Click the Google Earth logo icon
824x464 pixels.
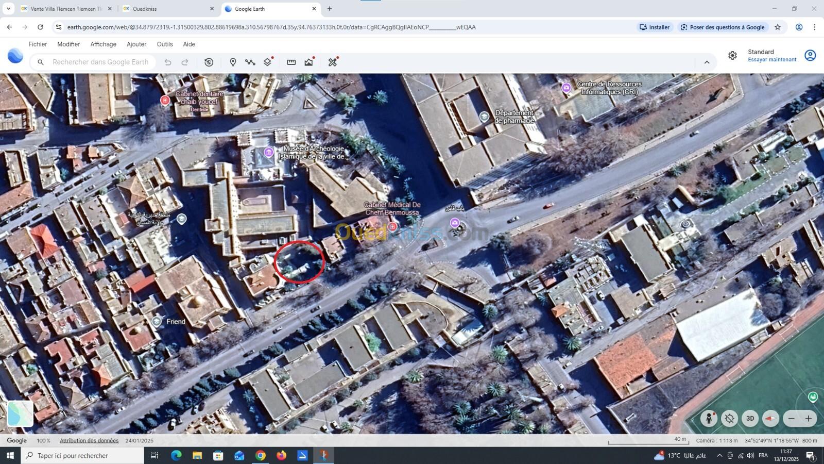point(15,56)
